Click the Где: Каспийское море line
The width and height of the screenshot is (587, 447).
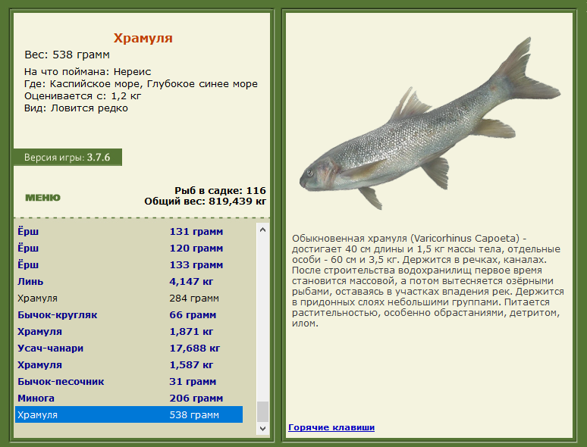point(141,84)
